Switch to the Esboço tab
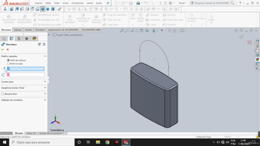The image size is (260, 146). point(18,30)
